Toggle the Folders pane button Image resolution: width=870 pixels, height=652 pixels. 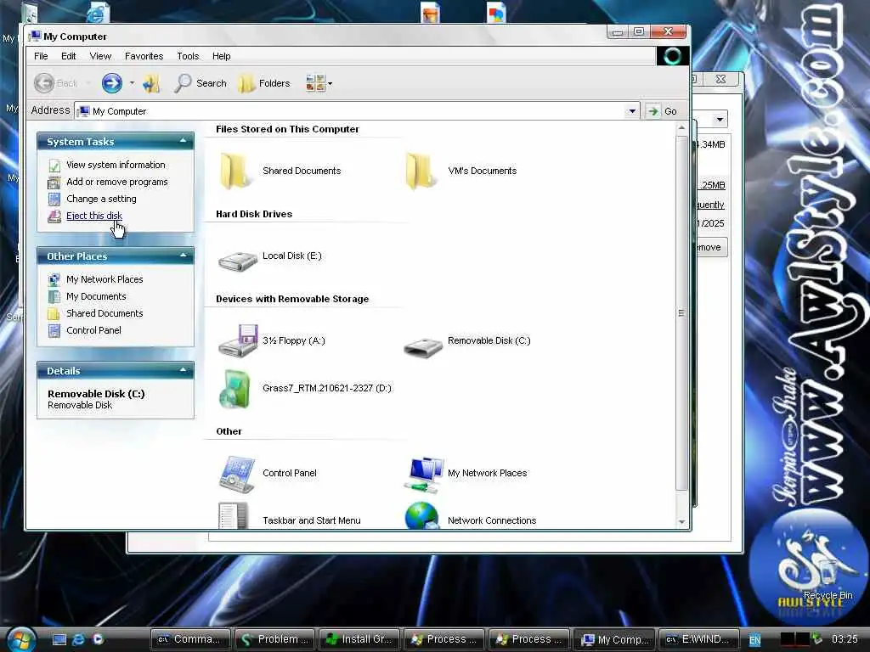(x=264, y=83)
